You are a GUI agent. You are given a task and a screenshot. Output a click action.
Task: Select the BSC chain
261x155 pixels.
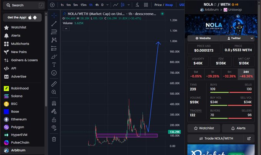coord(23,104)
